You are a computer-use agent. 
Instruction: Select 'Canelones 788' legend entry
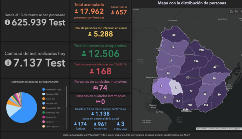coord(50,94)
